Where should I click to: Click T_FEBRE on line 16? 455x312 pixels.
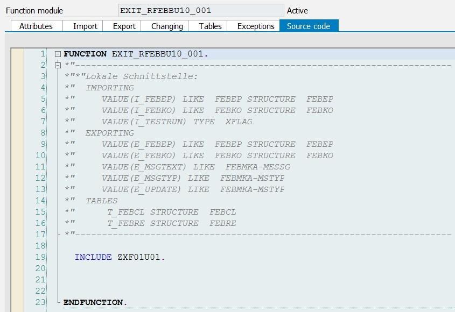pos(126,224)
